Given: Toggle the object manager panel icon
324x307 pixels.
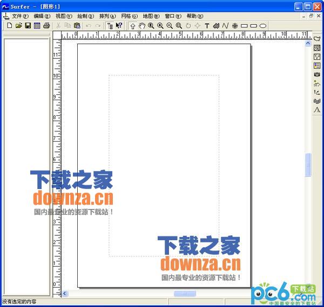Looking at the screenshot, I should click(x=110, y=26).
